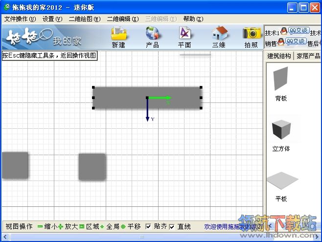Open the 帮助 menu
322x242 pixels.
(193, 19)
